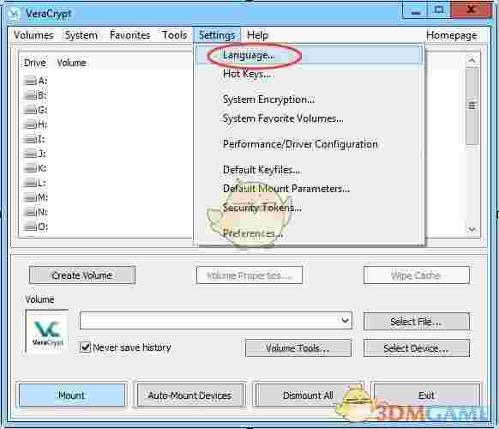The height and width of the screenshot is (429, 499).
Task: Click the Select Device... button
Action: [417, 347]
